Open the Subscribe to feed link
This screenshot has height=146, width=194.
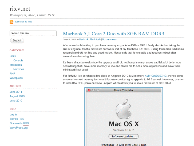[23, 22]
